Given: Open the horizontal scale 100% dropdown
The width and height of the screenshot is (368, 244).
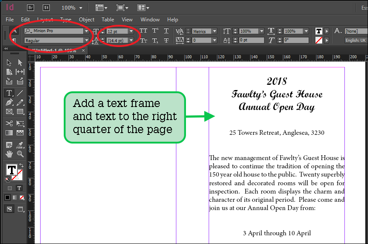Looking at the screenshot, I should [306, 31].
